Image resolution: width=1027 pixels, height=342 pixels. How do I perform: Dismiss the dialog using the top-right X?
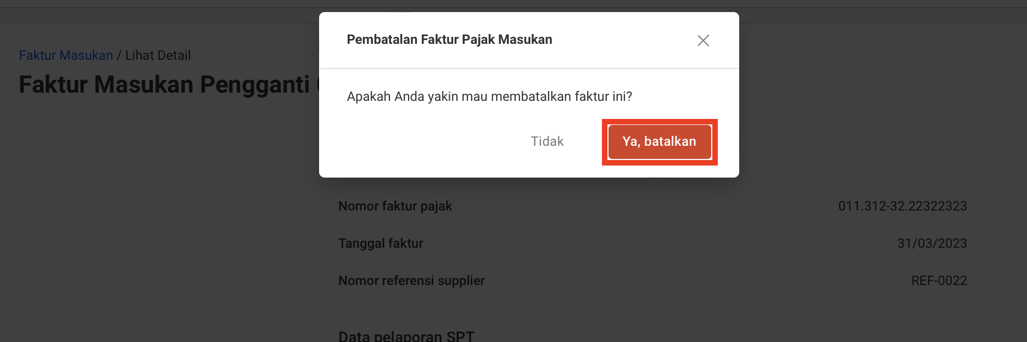click(x=704, y=41)
